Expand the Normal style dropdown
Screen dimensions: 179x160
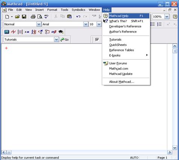(x=39, y=24)
